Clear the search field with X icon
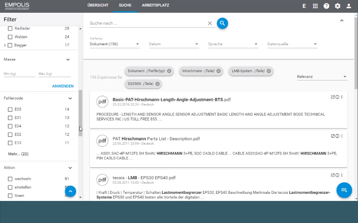Image resolution: width=358 pixels, height=223 pixels. point(210,23)
